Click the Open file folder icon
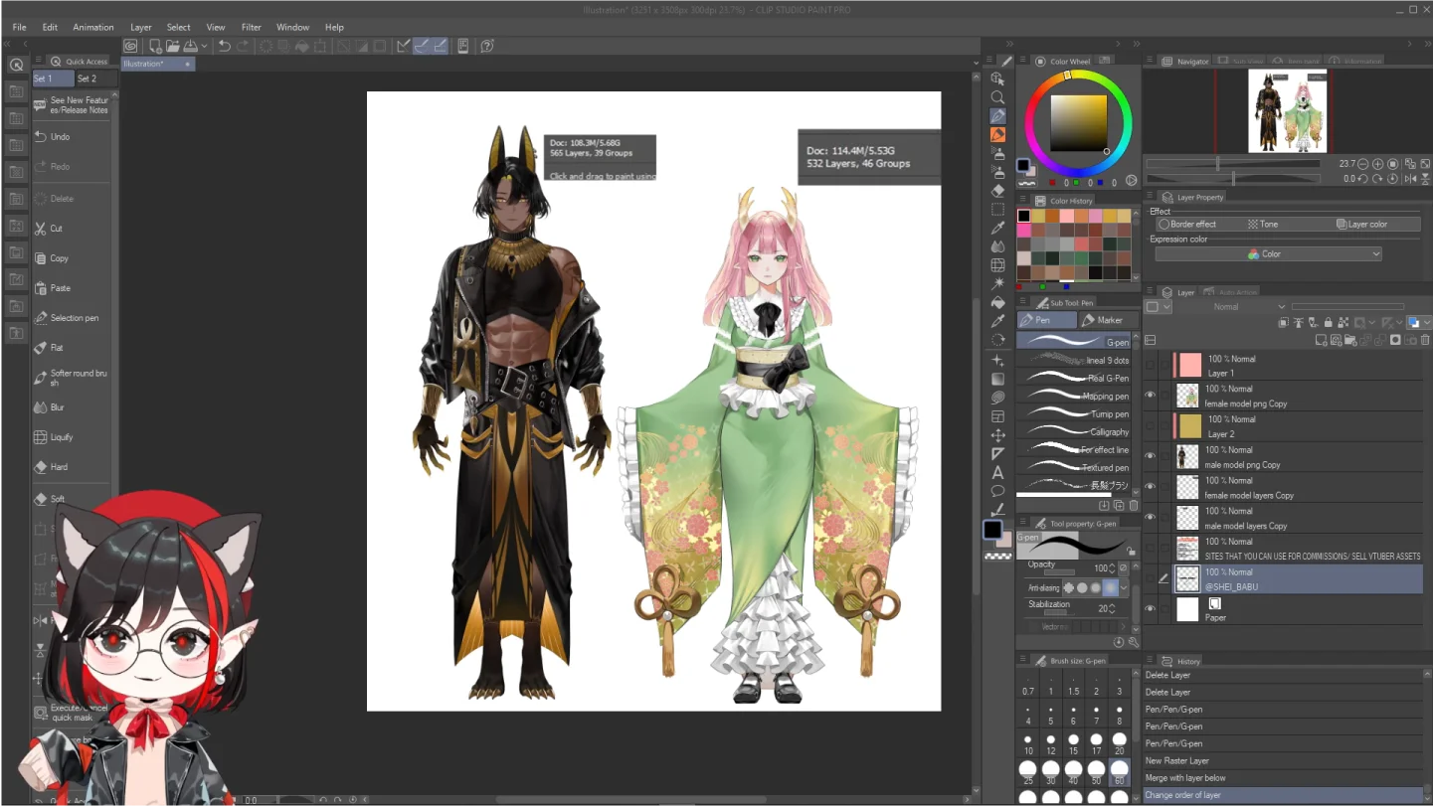Viewport: 1433px width, 806px height. (172, 46)
